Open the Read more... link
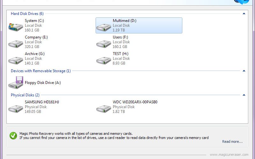 tap(232, 142)
